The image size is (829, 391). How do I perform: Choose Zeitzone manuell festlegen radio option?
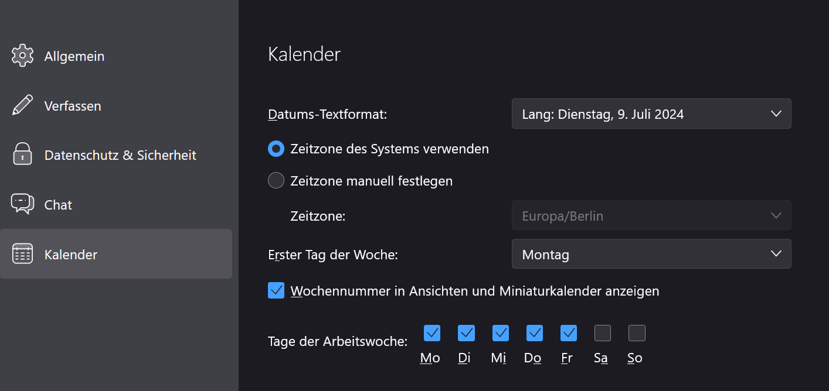[276, 181]
